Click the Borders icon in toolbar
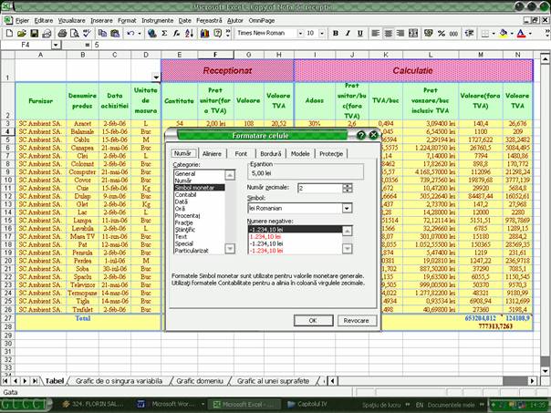 (485, 34)
